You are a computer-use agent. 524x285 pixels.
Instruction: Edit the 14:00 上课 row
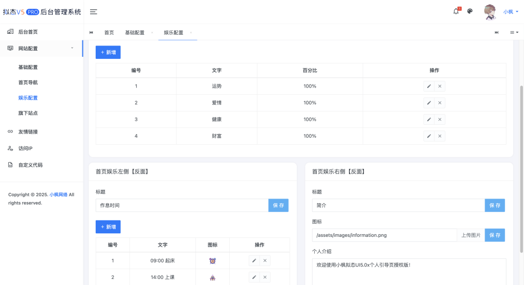tap(254, 277)
